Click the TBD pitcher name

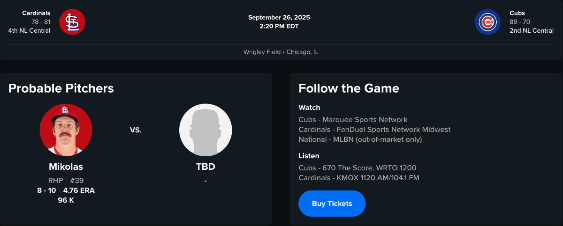[205, 167]
